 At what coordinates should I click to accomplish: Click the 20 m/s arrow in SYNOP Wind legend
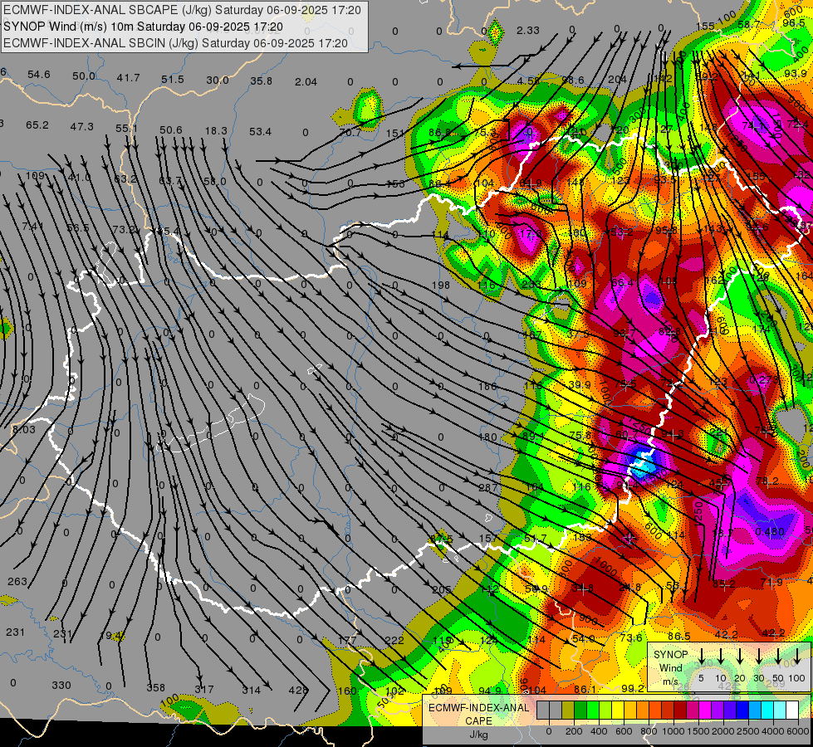740,657
